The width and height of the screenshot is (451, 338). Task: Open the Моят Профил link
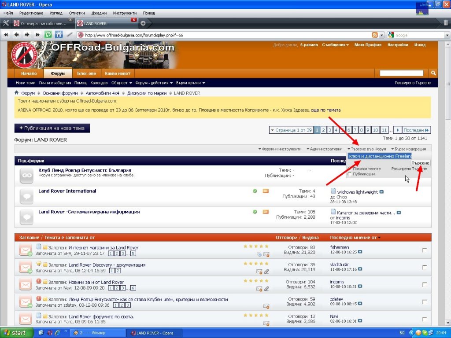pyautogui.click(x=368, y=45)
